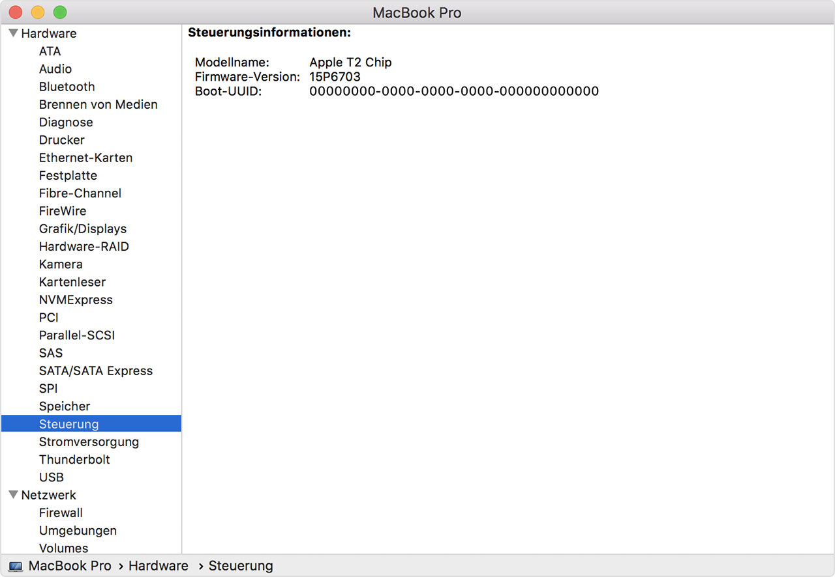Select the Thunderbolt hardware item
The width and height of the screenshot is (835, 577).
point(74,459)
